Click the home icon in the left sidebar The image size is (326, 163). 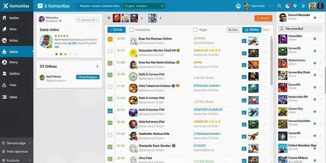(4, 18)
